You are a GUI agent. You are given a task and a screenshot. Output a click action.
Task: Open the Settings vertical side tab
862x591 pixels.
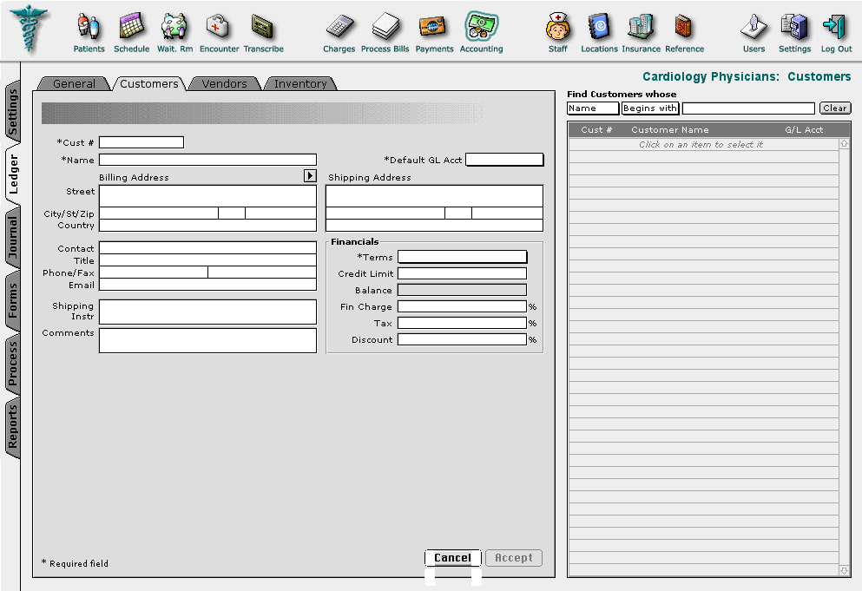[13, 113]
